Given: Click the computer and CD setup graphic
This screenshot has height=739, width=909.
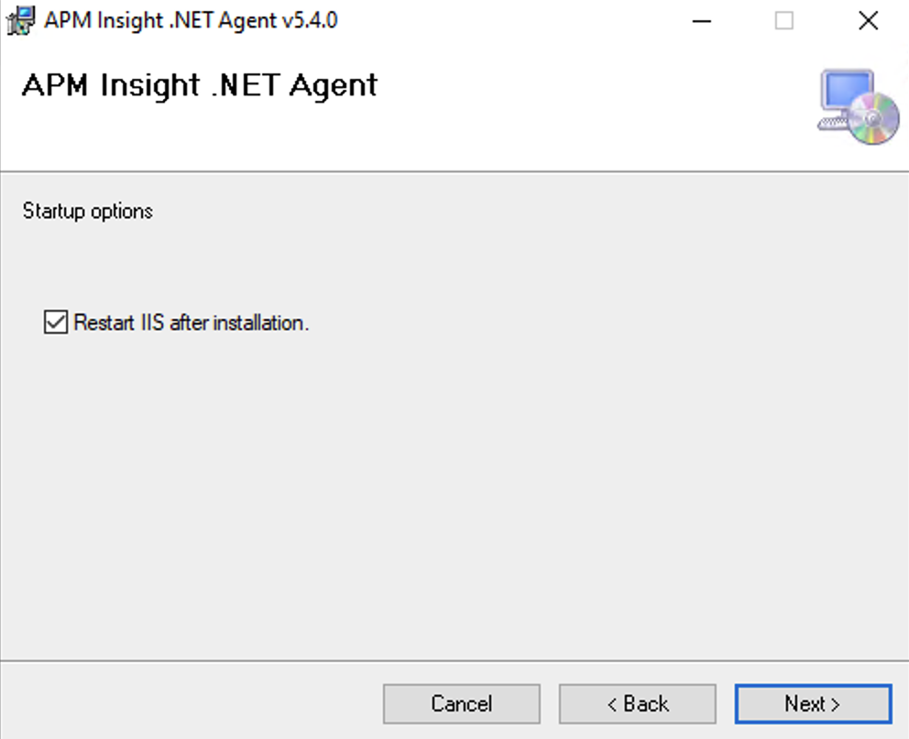Looking at the screenshot, I should [858, 106].
